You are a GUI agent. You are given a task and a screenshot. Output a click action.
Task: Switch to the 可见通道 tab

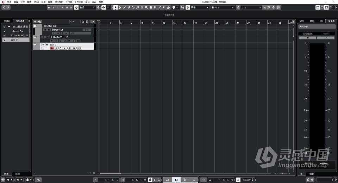pos(20,21)
